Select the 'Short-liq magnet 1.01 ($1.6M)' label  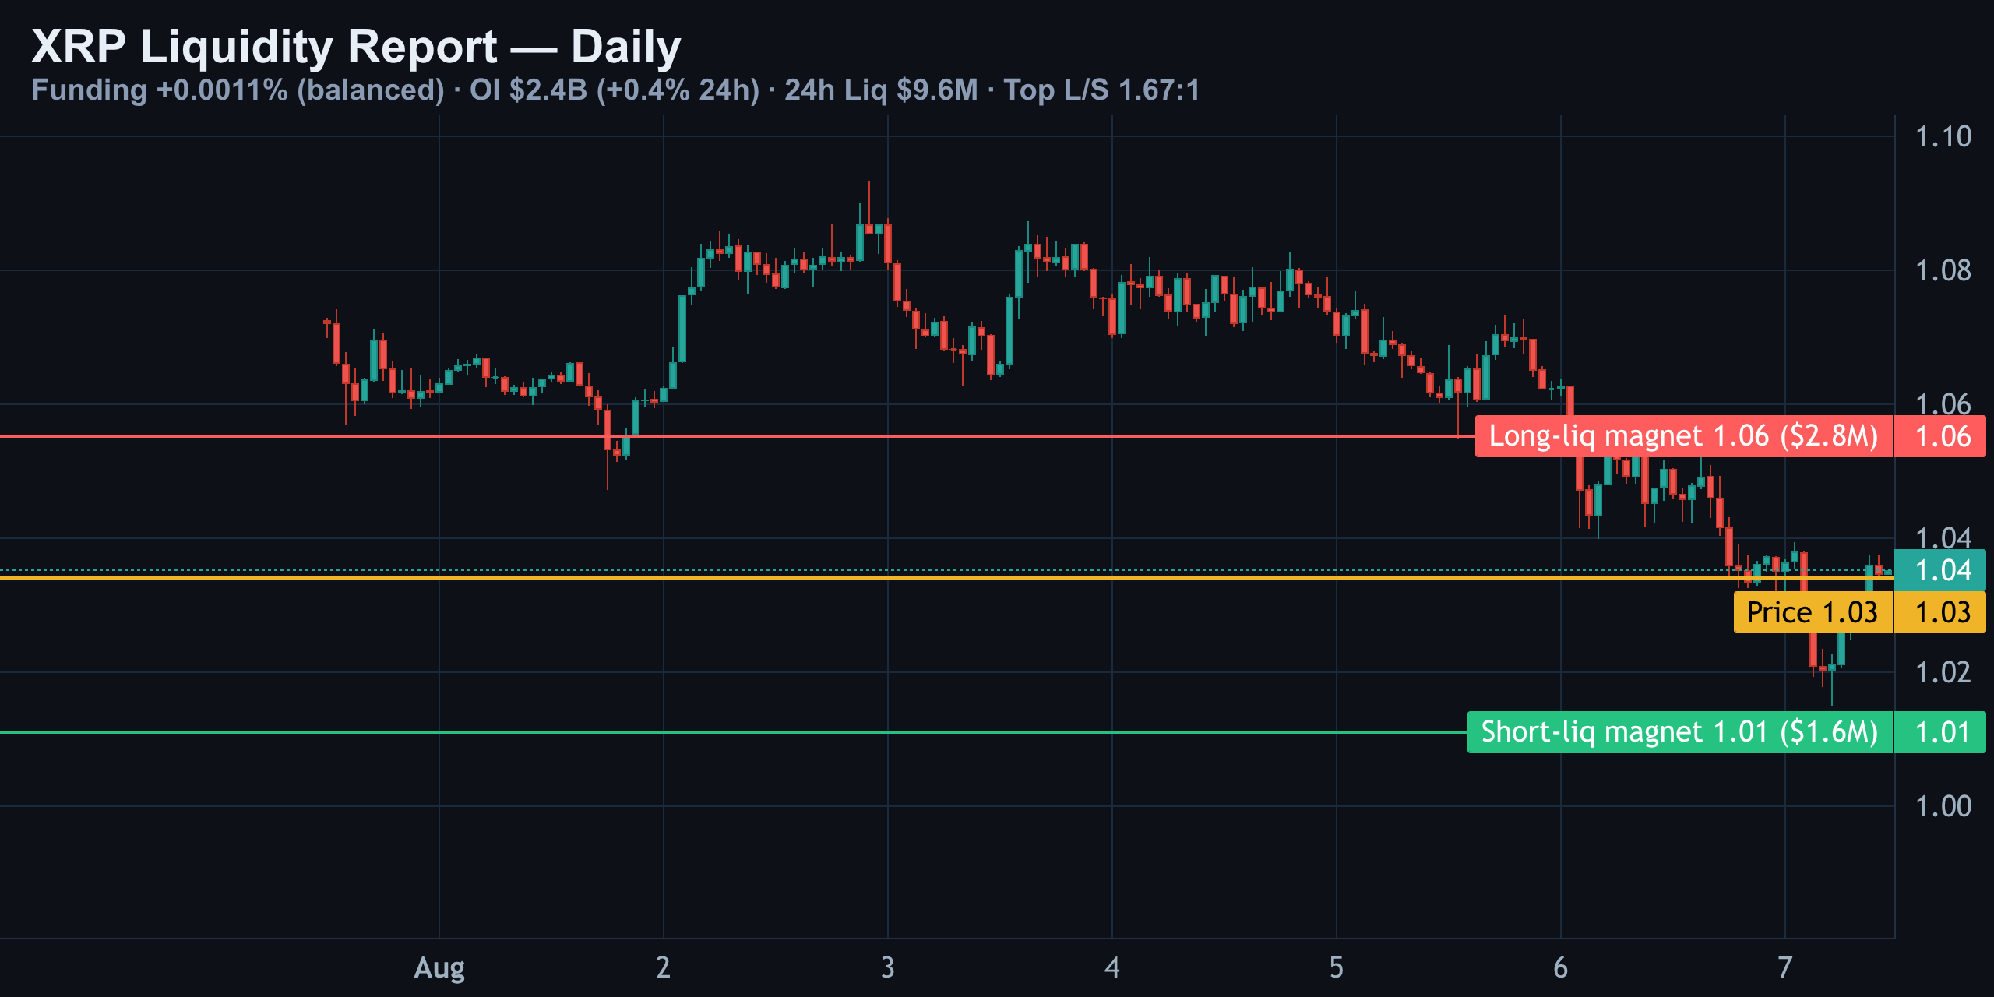pos(1679,732)
